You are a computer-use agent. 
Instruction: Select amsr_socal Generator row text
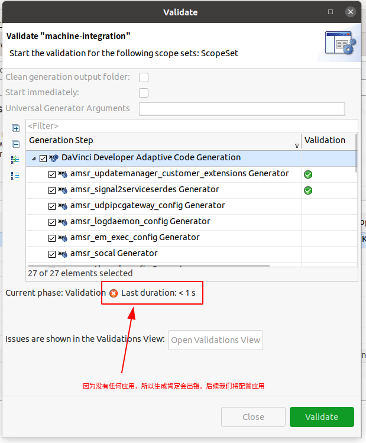[114, 253]
